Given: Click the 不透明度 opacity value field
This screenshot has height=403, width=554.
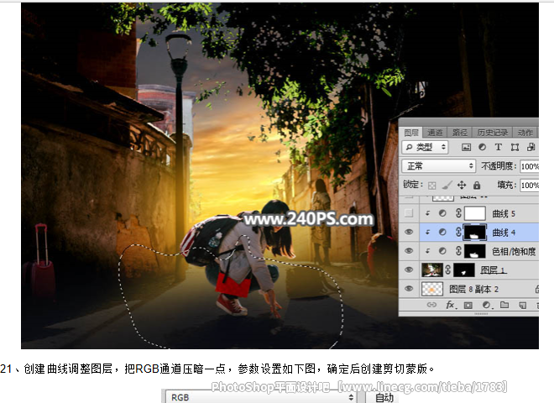Looking at the screenshot, I should [x=530, y=166].
